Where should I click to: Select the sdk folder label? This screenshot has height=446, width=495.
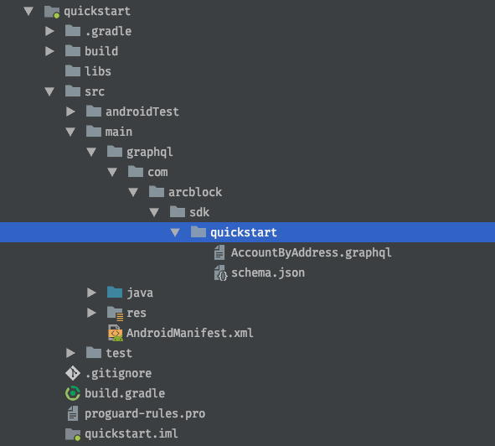(x=199, y=212)
